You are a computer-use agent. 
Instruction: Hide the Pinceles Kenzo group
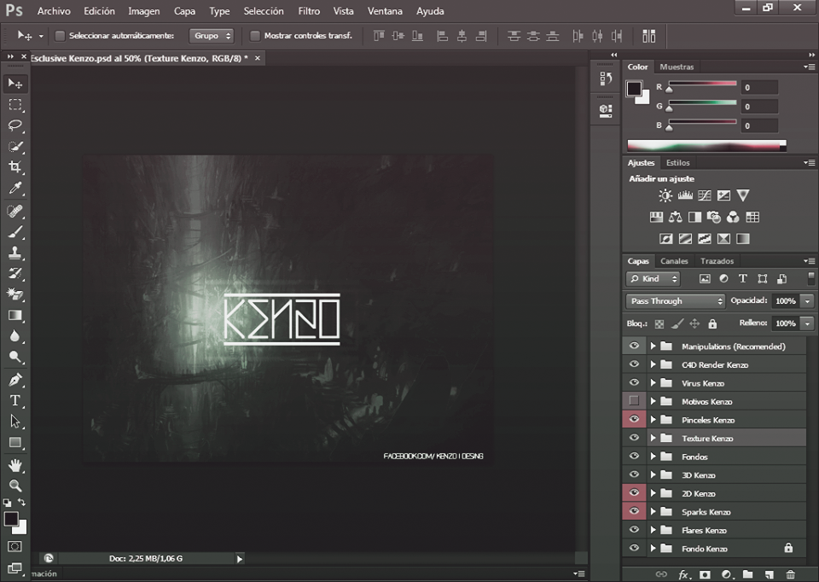(x=634, y=419)
